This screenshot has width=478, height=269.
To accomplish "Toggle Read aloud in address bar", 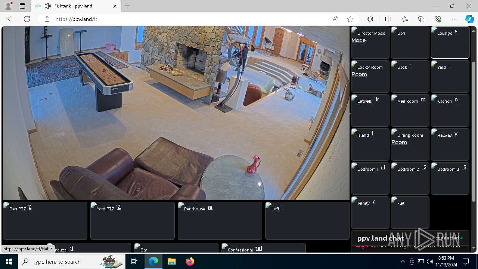I will [x=335, y=19].
